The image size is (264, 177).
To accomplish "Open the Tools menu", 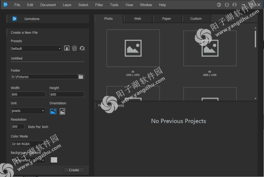I will 114,5.
